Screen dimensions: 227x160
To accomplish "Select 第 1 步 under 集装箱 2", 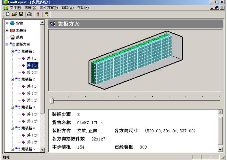I will tap(32, 86).
